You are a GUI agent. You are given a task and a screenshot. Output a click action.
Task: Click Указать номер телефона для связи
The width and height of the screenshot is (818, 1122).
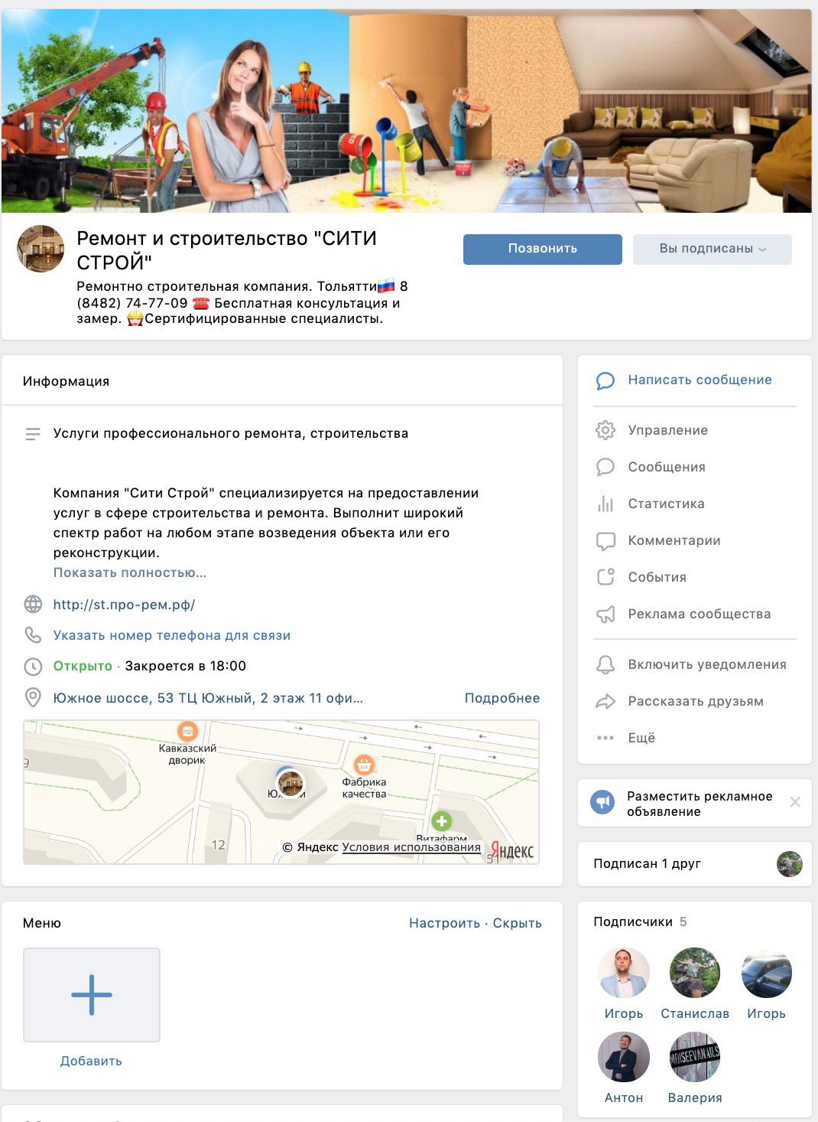[x=172, y=635]
